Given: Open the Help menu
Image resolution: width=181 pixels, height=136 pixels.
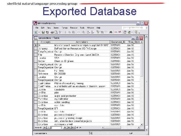Looking at the screenshot, I should (x=98, y=28).
